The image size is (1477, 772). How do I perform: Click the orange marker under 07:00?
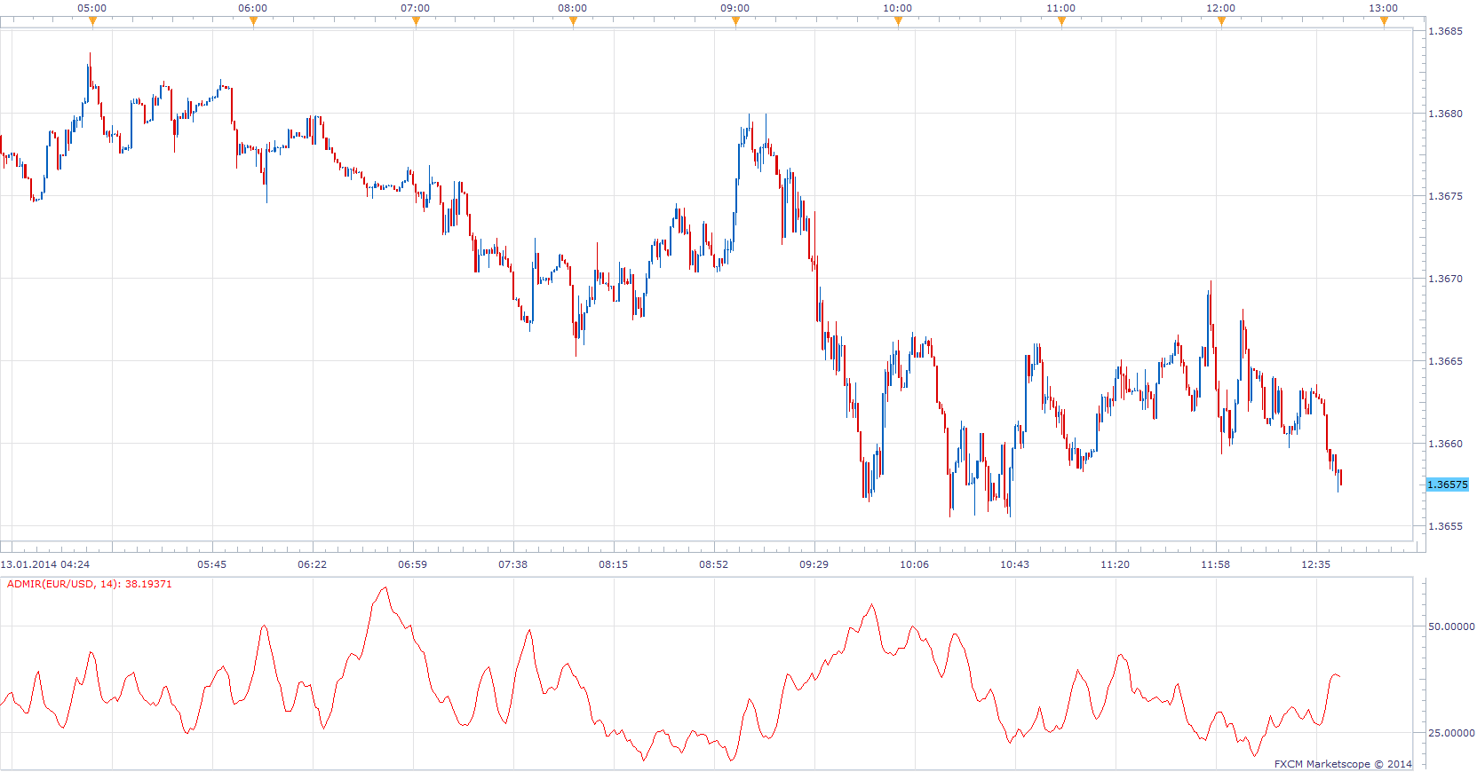click(416, 21)
